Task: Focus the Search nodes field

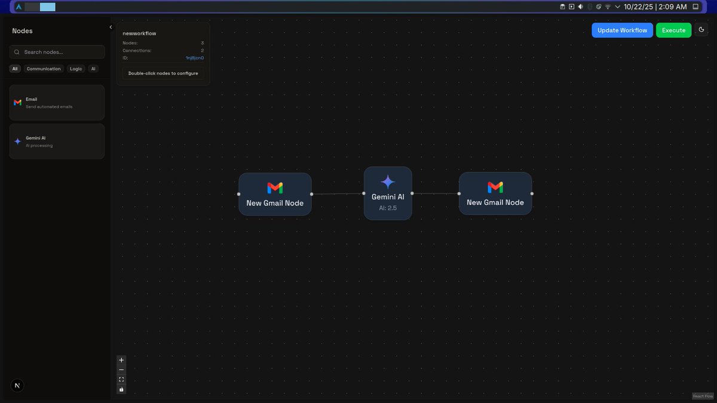Action: click(x=57, y=52)
